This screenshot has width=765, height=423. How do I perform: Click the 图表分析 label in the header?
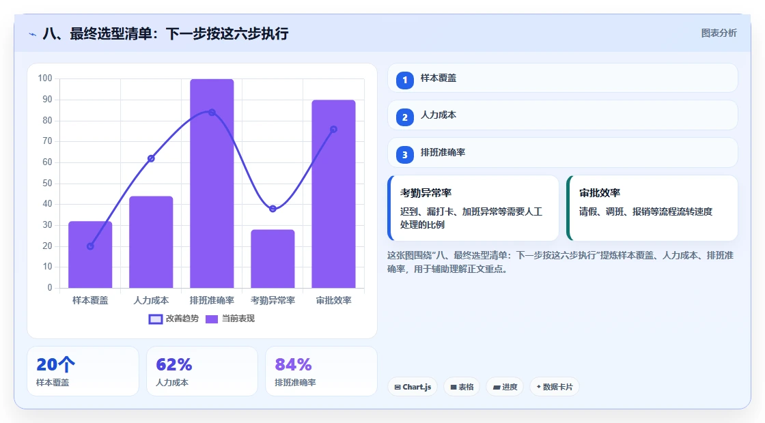(x=719, y=33)
